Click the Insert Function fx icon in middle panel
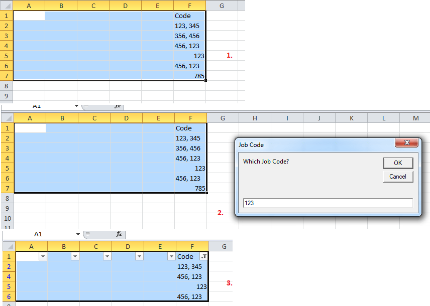The image size is (430, 306). pos(119,106)
